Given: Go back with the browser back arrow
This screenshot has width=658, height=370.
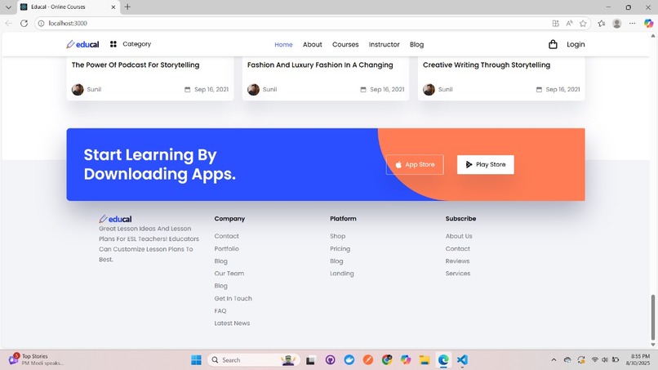Looking at the screenshot, I should tap(8, 23).
